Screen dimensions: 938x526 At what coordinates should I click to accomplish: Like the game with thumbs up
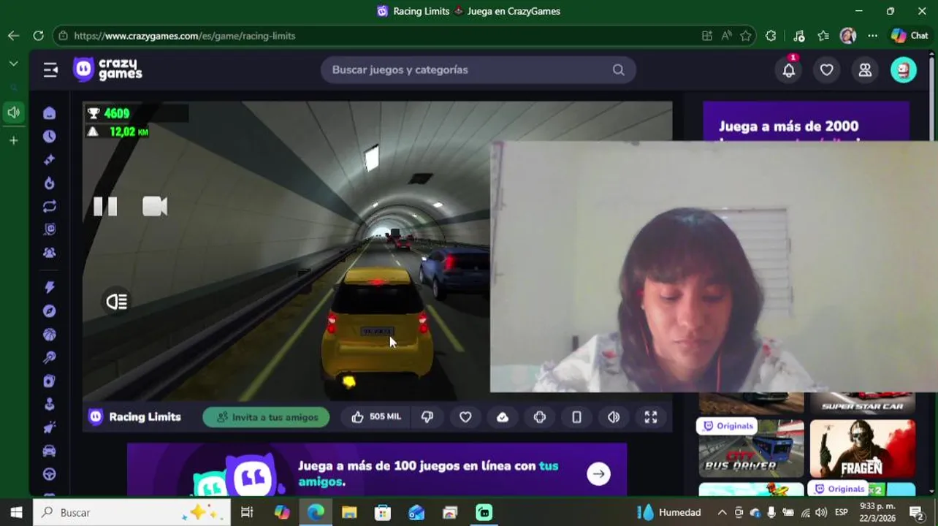point(377,417)
